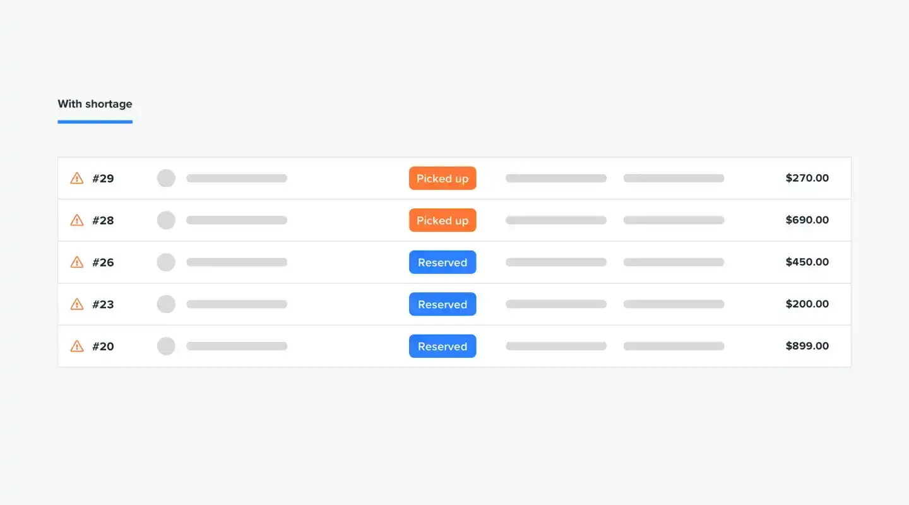Image resolution: width=909 pixels, height=505 pixels.
Task: Open the Reserved status on order #20
Action: pos(443,346)
